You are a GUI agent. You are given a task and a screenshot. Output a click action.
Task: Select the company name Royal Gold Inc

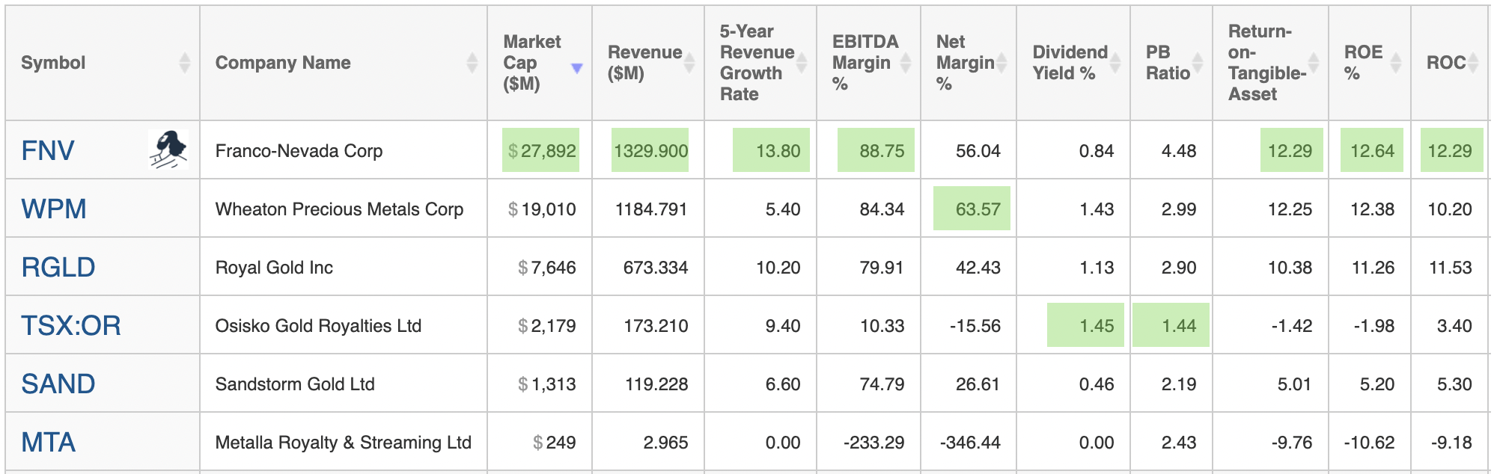274,268
